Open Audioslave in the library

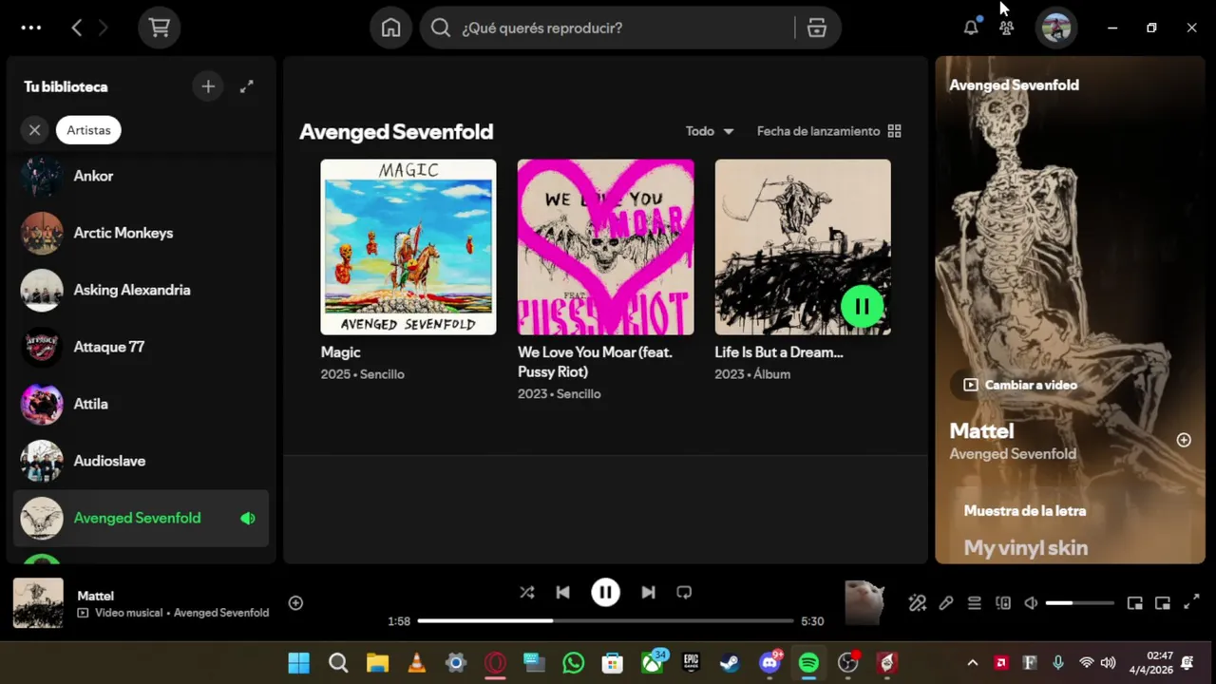pos(141,461)
